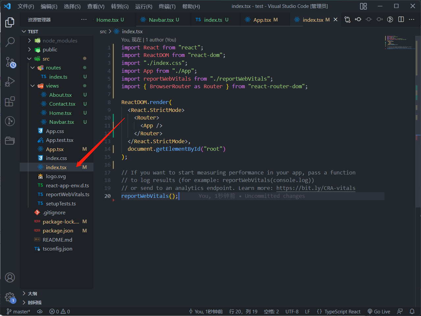
Task: Click the publish to cloud icon in status bar
Action: tap(40, 311)
